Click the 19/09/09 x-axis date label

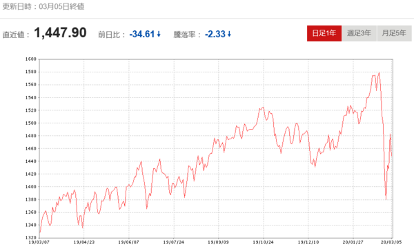pyautogui.click(x=218, y=242)
